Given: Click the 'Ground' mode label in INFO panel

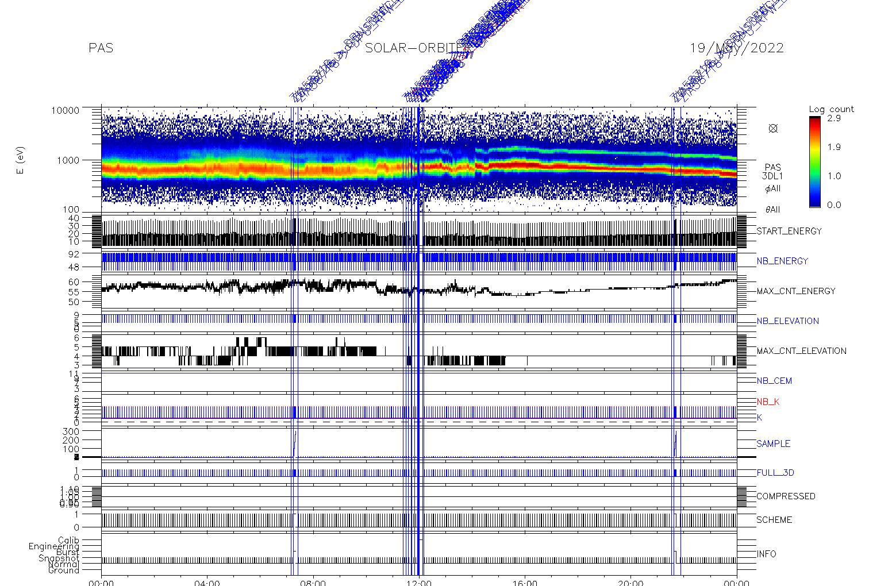Looking at the screenshot, I should (63, 570).
